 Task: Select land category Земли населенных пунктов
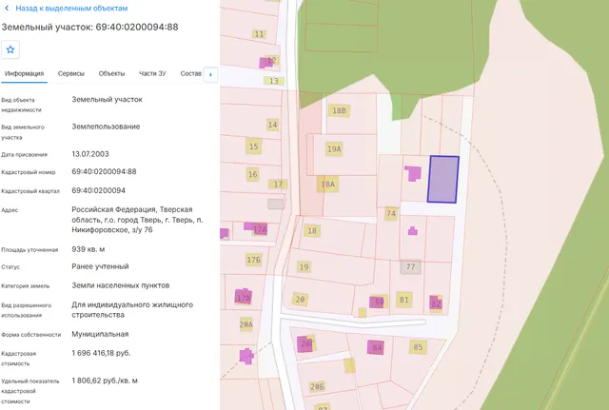pyautogui.click(x=121, y=285)
